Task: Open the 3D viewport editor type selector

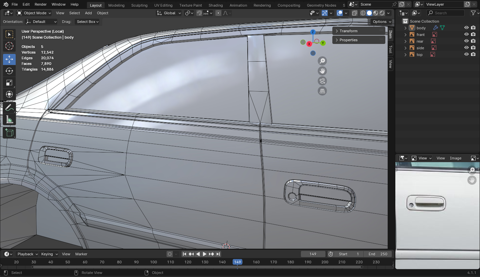Action: [x=8, y=13]
